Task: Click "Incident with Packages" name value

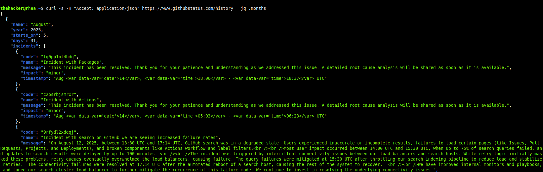Action: pos(71,62)
